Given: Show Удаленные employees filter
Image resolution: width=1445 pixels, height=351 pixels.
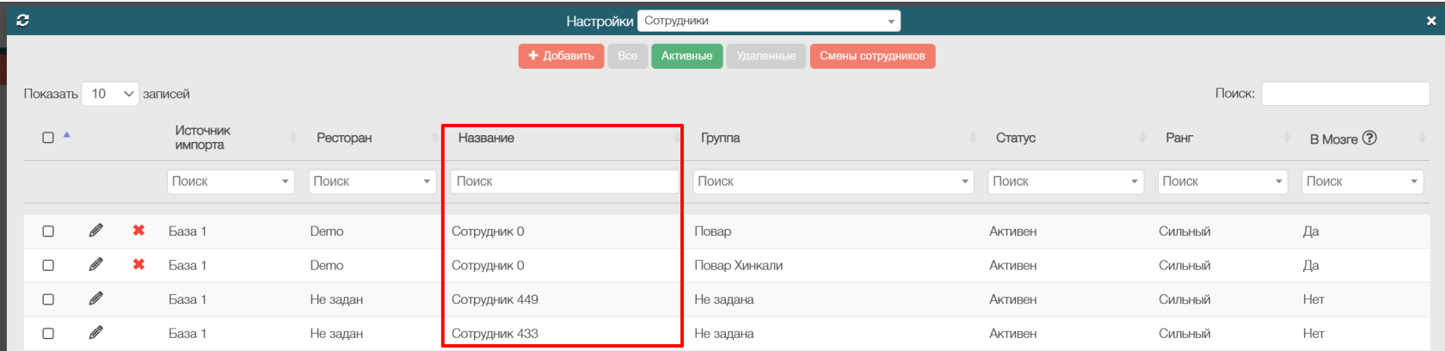Looking at the screenshot, I should (766, 56).
